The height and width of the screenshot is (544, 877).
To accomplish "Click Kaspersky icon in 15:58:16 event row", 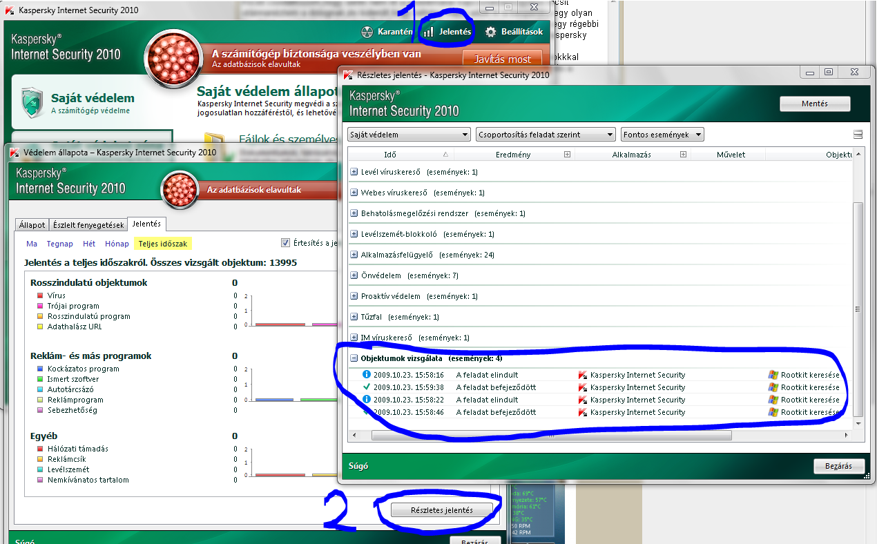I will click(583, 375).
